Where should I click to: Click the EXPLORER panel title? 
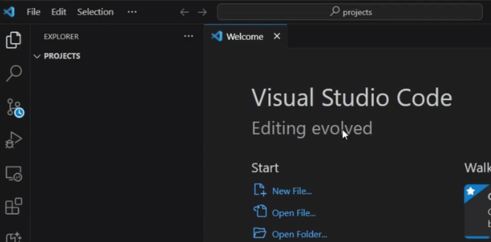click(x=61, y=37)
